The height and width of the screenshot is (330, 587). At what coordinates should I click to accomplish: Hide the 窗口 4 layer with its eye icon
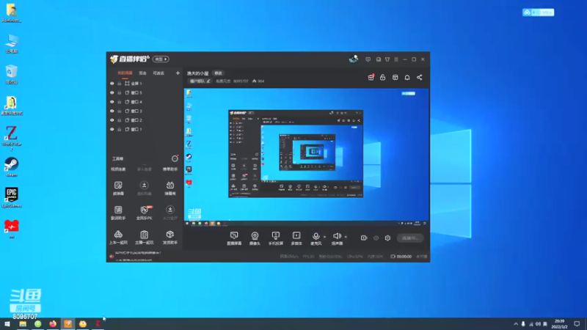pos(112,102)
